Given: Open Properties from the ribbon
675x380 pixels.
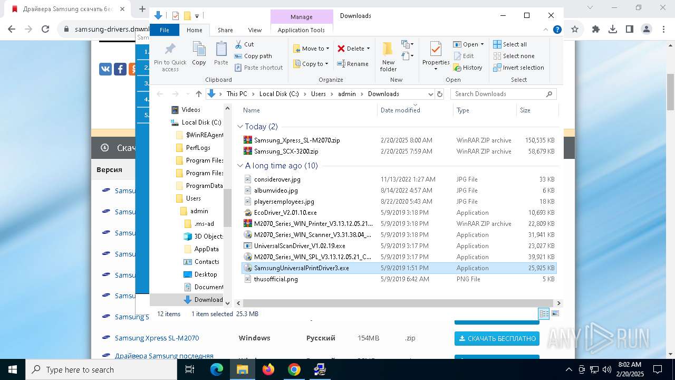Looking at the screenshot, I should [x=436, y=55].
